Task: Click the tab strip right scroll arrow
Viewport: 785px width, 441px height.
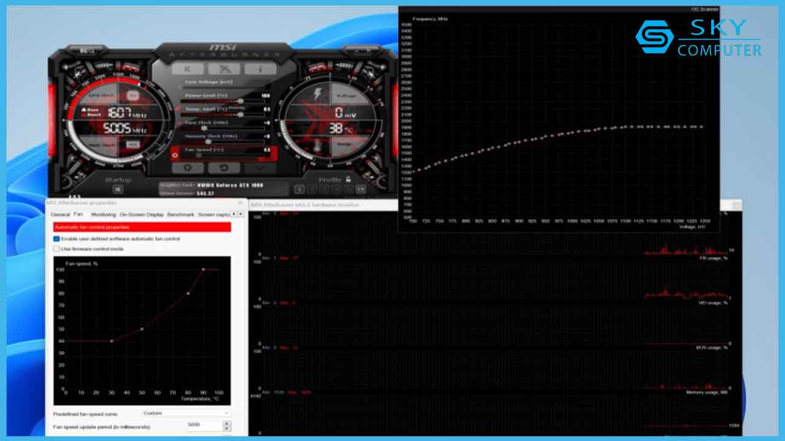Action: (242, 214)
